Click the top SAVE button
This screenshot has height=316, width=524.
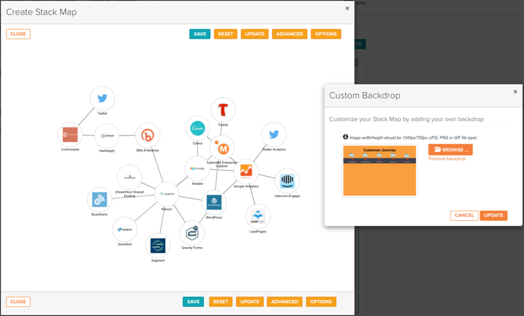coord(200,34)
